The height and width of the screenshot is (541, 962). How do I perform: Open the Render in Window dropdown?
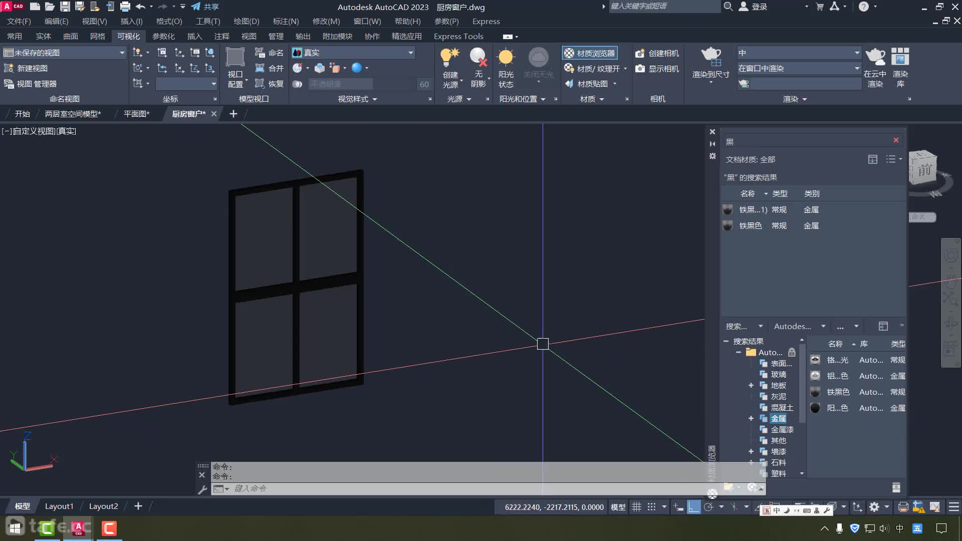(799, 68)
